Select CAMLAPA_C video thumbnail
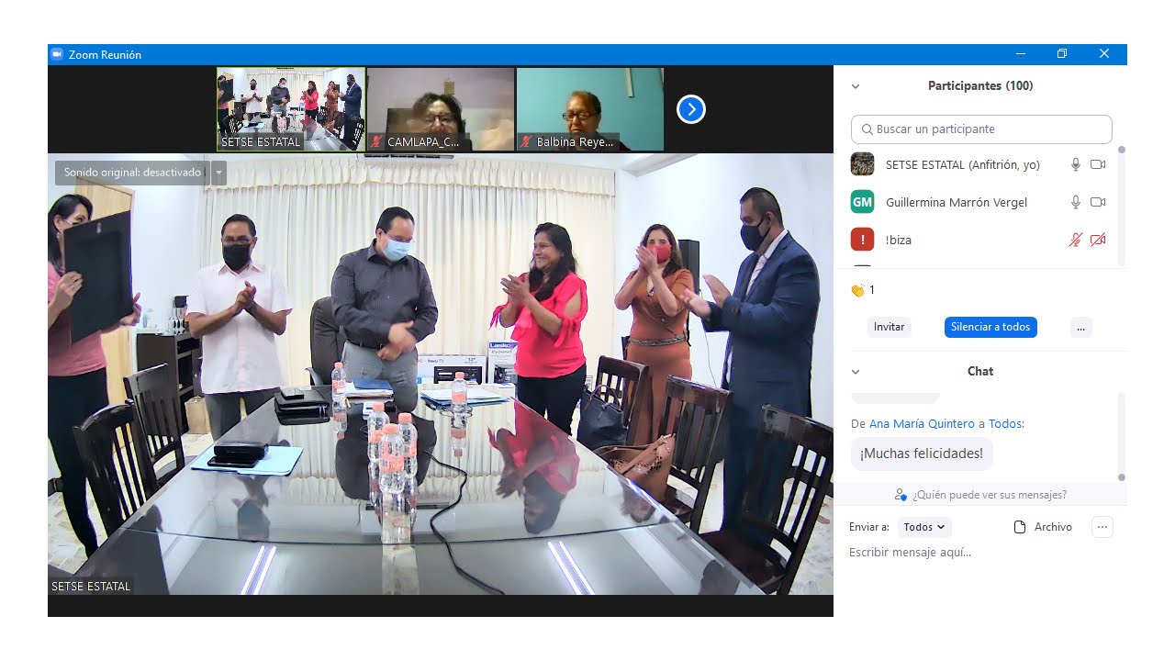The width and height of the screenshot is (1175, 661). click(x=441, y=109)
